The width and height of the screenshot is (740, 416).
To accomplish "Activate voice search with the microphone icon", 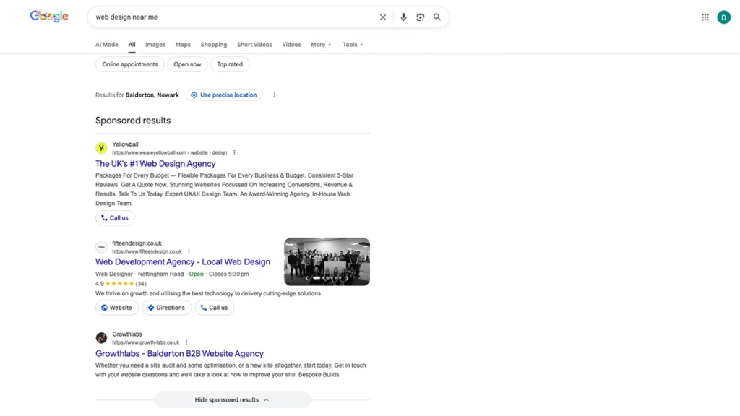I will point(403,17).
